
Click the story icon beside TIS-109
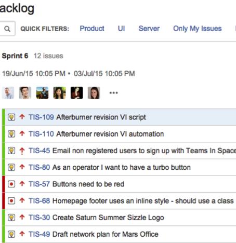[x=11, y=117]
